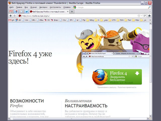Open a new tab with plus button

coord(72,12)
